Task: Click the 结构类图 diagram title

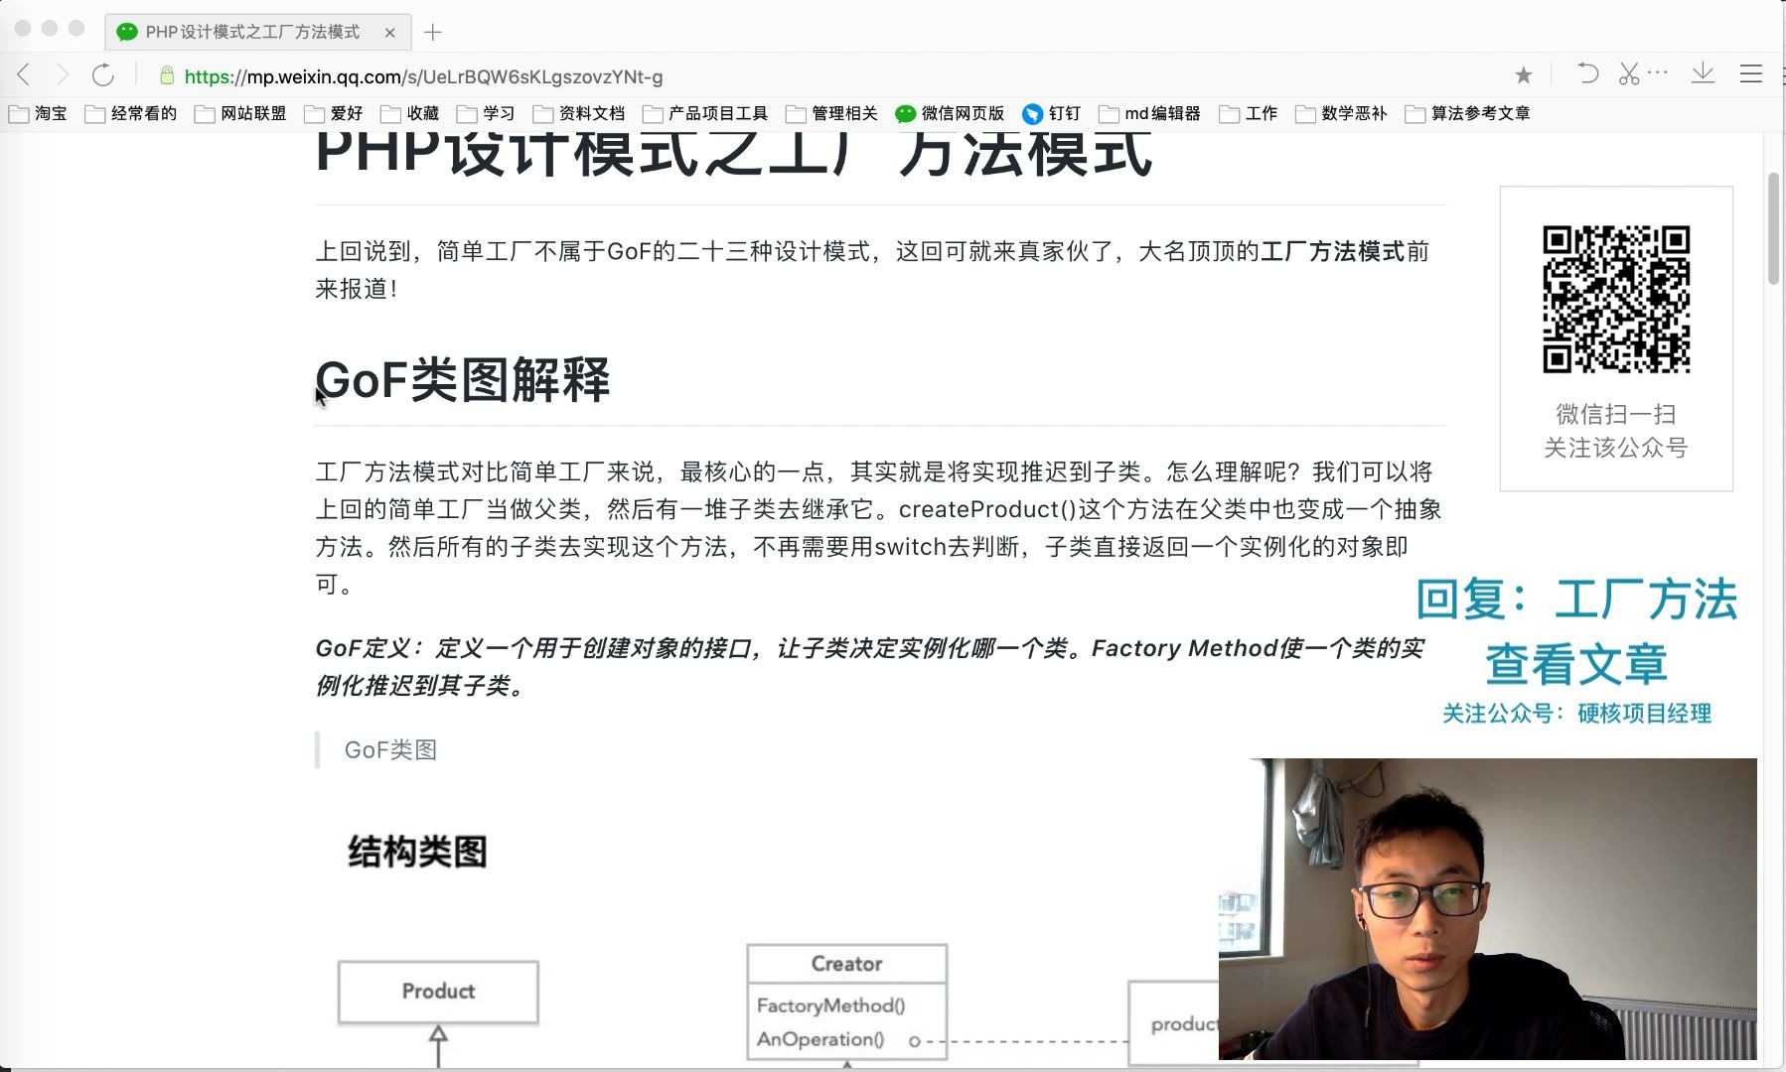Action: tap(417, 852)
